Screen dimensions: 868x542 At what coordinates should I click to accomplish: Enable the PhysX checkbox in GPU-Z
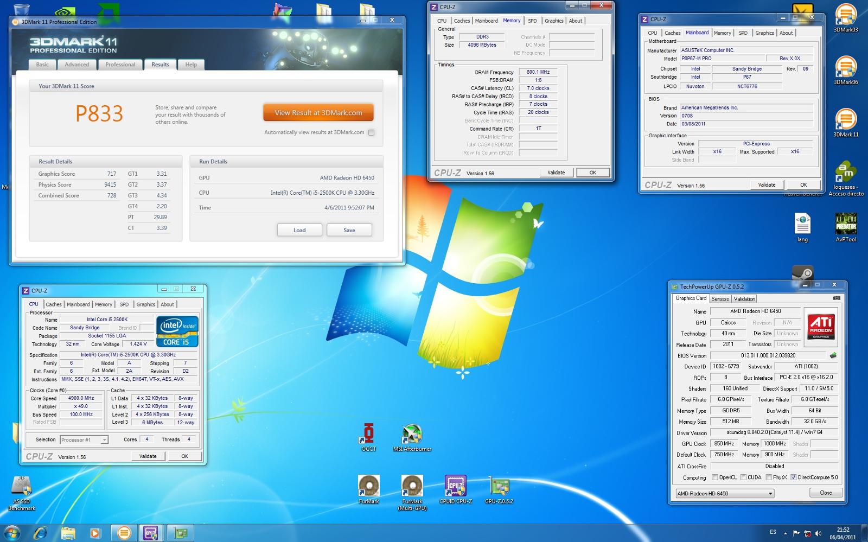tap(768, 477)
